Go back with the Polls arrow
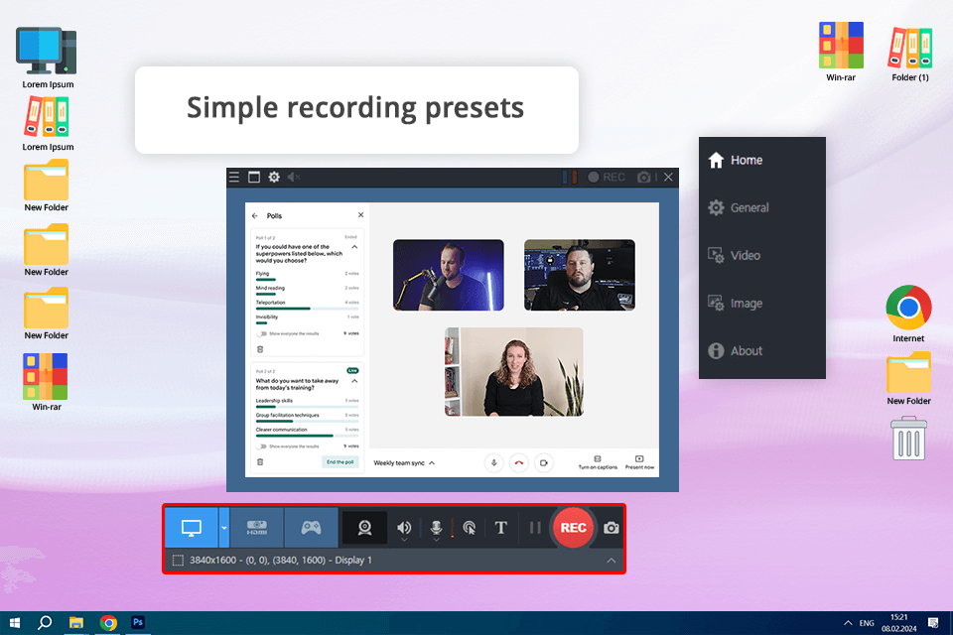This screenshot has height=635, width=953. pyautogui.click(x=255, y=215)
